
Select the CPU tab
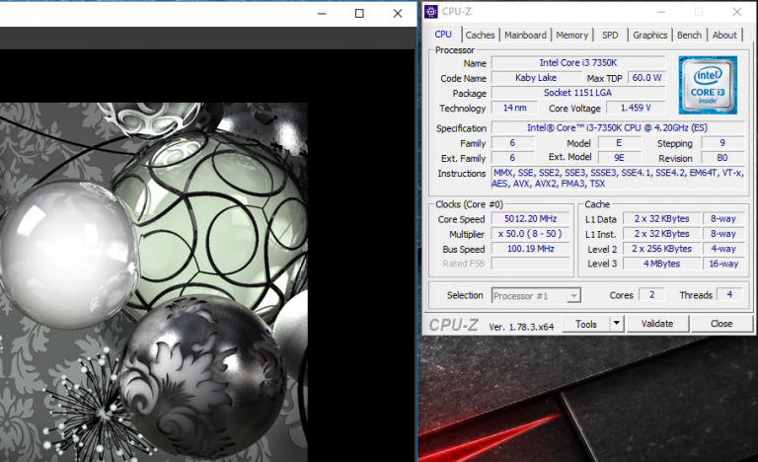[x=443, y=35]
